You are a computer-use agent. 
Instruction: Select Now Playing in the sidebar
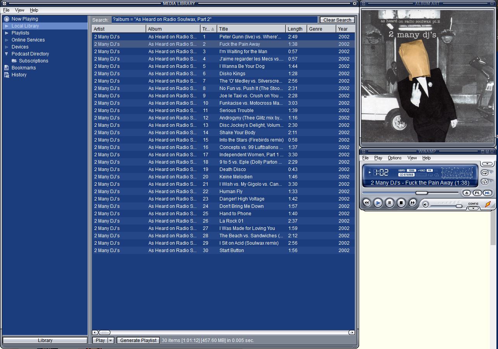click(x=45, y=19)
